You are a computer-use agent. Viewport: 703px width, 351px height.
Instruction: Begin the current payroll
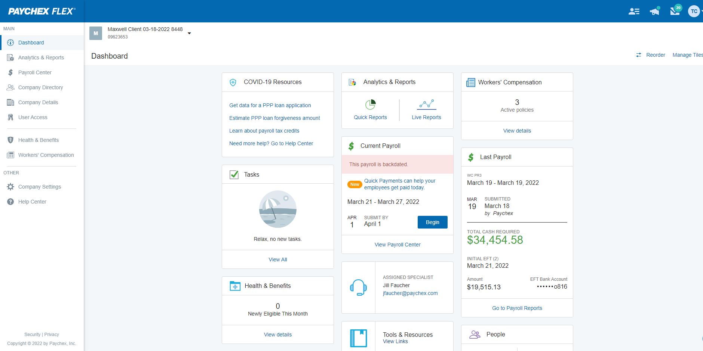tap(433, 222)
